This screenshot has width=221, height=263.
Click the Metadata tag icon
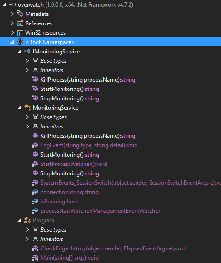20,14
